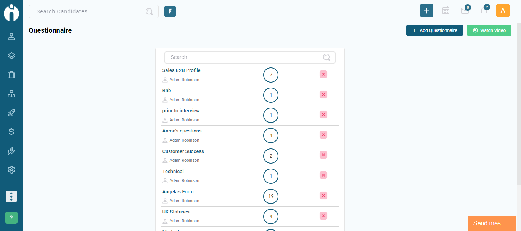Open the Customer Success questionnaire

click(183, 151)
